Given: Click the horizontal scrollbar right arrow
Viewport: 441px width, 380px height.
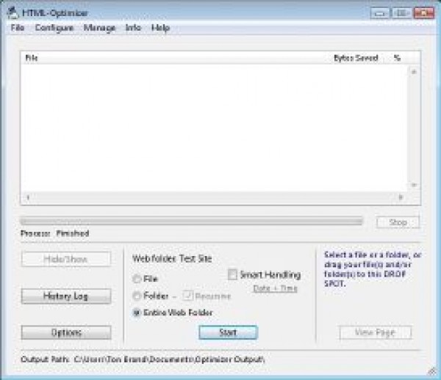Looking at the screenshot, I should click(x=401, y=197).
